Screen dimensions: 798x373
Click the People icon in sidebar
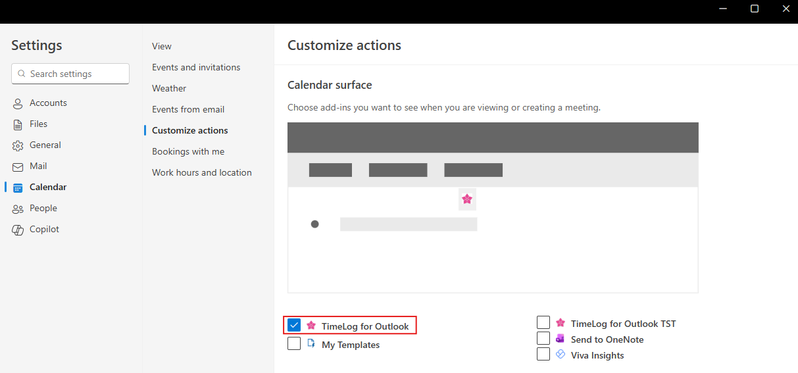18,209
